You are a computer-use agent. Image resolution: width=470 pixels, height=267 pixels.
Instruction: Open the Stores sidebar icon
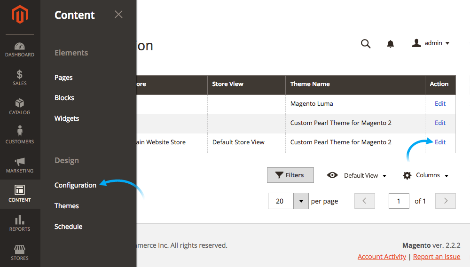[x=20, y=252]
